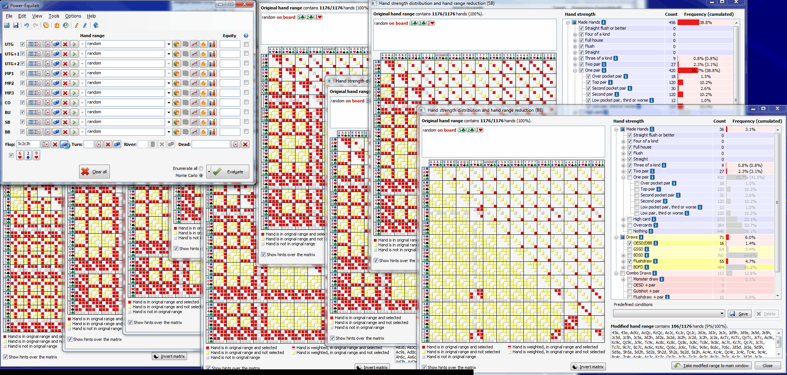Open the help book toolbar icon
Screen dimensions: 787x375
pyautogui.click(x=96, y=25)
